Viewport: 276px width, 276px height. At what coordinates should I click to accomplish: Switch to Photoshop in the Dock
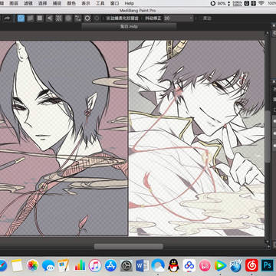[268, 266]
